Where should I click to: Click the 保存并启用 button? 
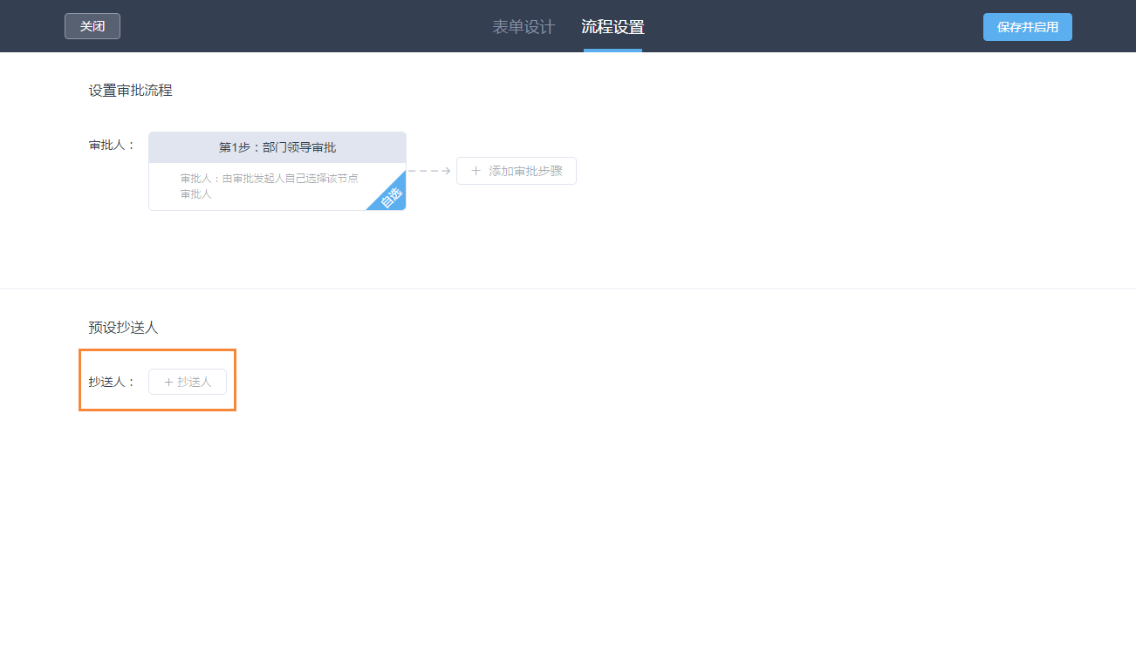click(x=1027, y=26)
